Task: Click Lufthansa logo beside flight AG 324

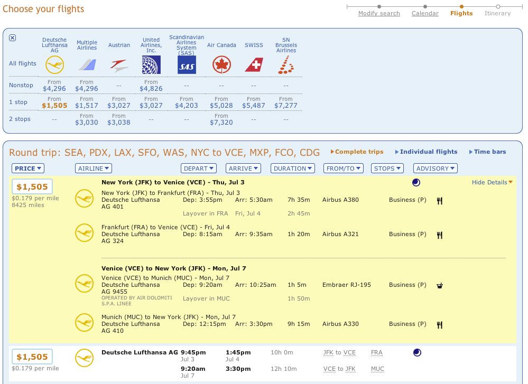Action: click(84, 232)
